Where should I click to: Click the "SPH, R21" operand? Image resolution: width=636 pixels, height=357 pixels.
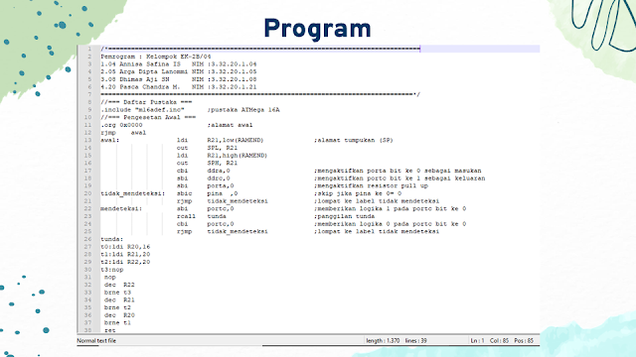[223, 163]
